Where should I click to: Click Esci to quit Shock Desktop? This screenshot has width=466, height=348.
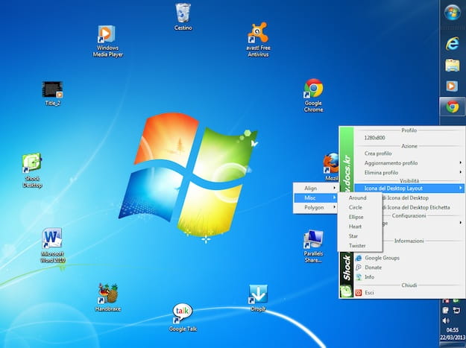click(369, 293)
